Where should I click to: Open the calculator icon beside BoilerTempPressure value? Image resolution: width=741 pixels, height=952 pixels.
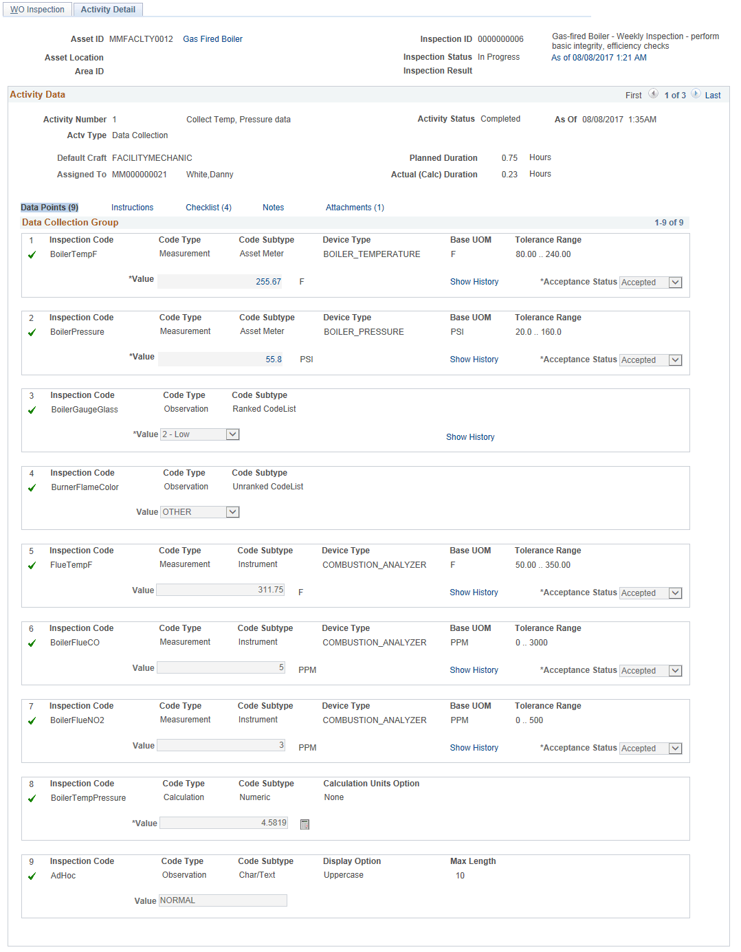(304, 823)
